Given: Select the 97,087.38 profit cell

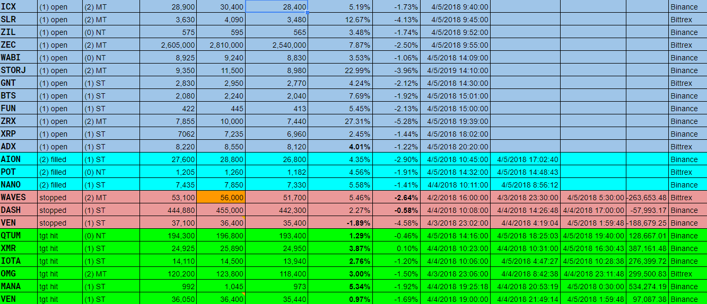Looking at the screenshot, I should tap(647, 299).
